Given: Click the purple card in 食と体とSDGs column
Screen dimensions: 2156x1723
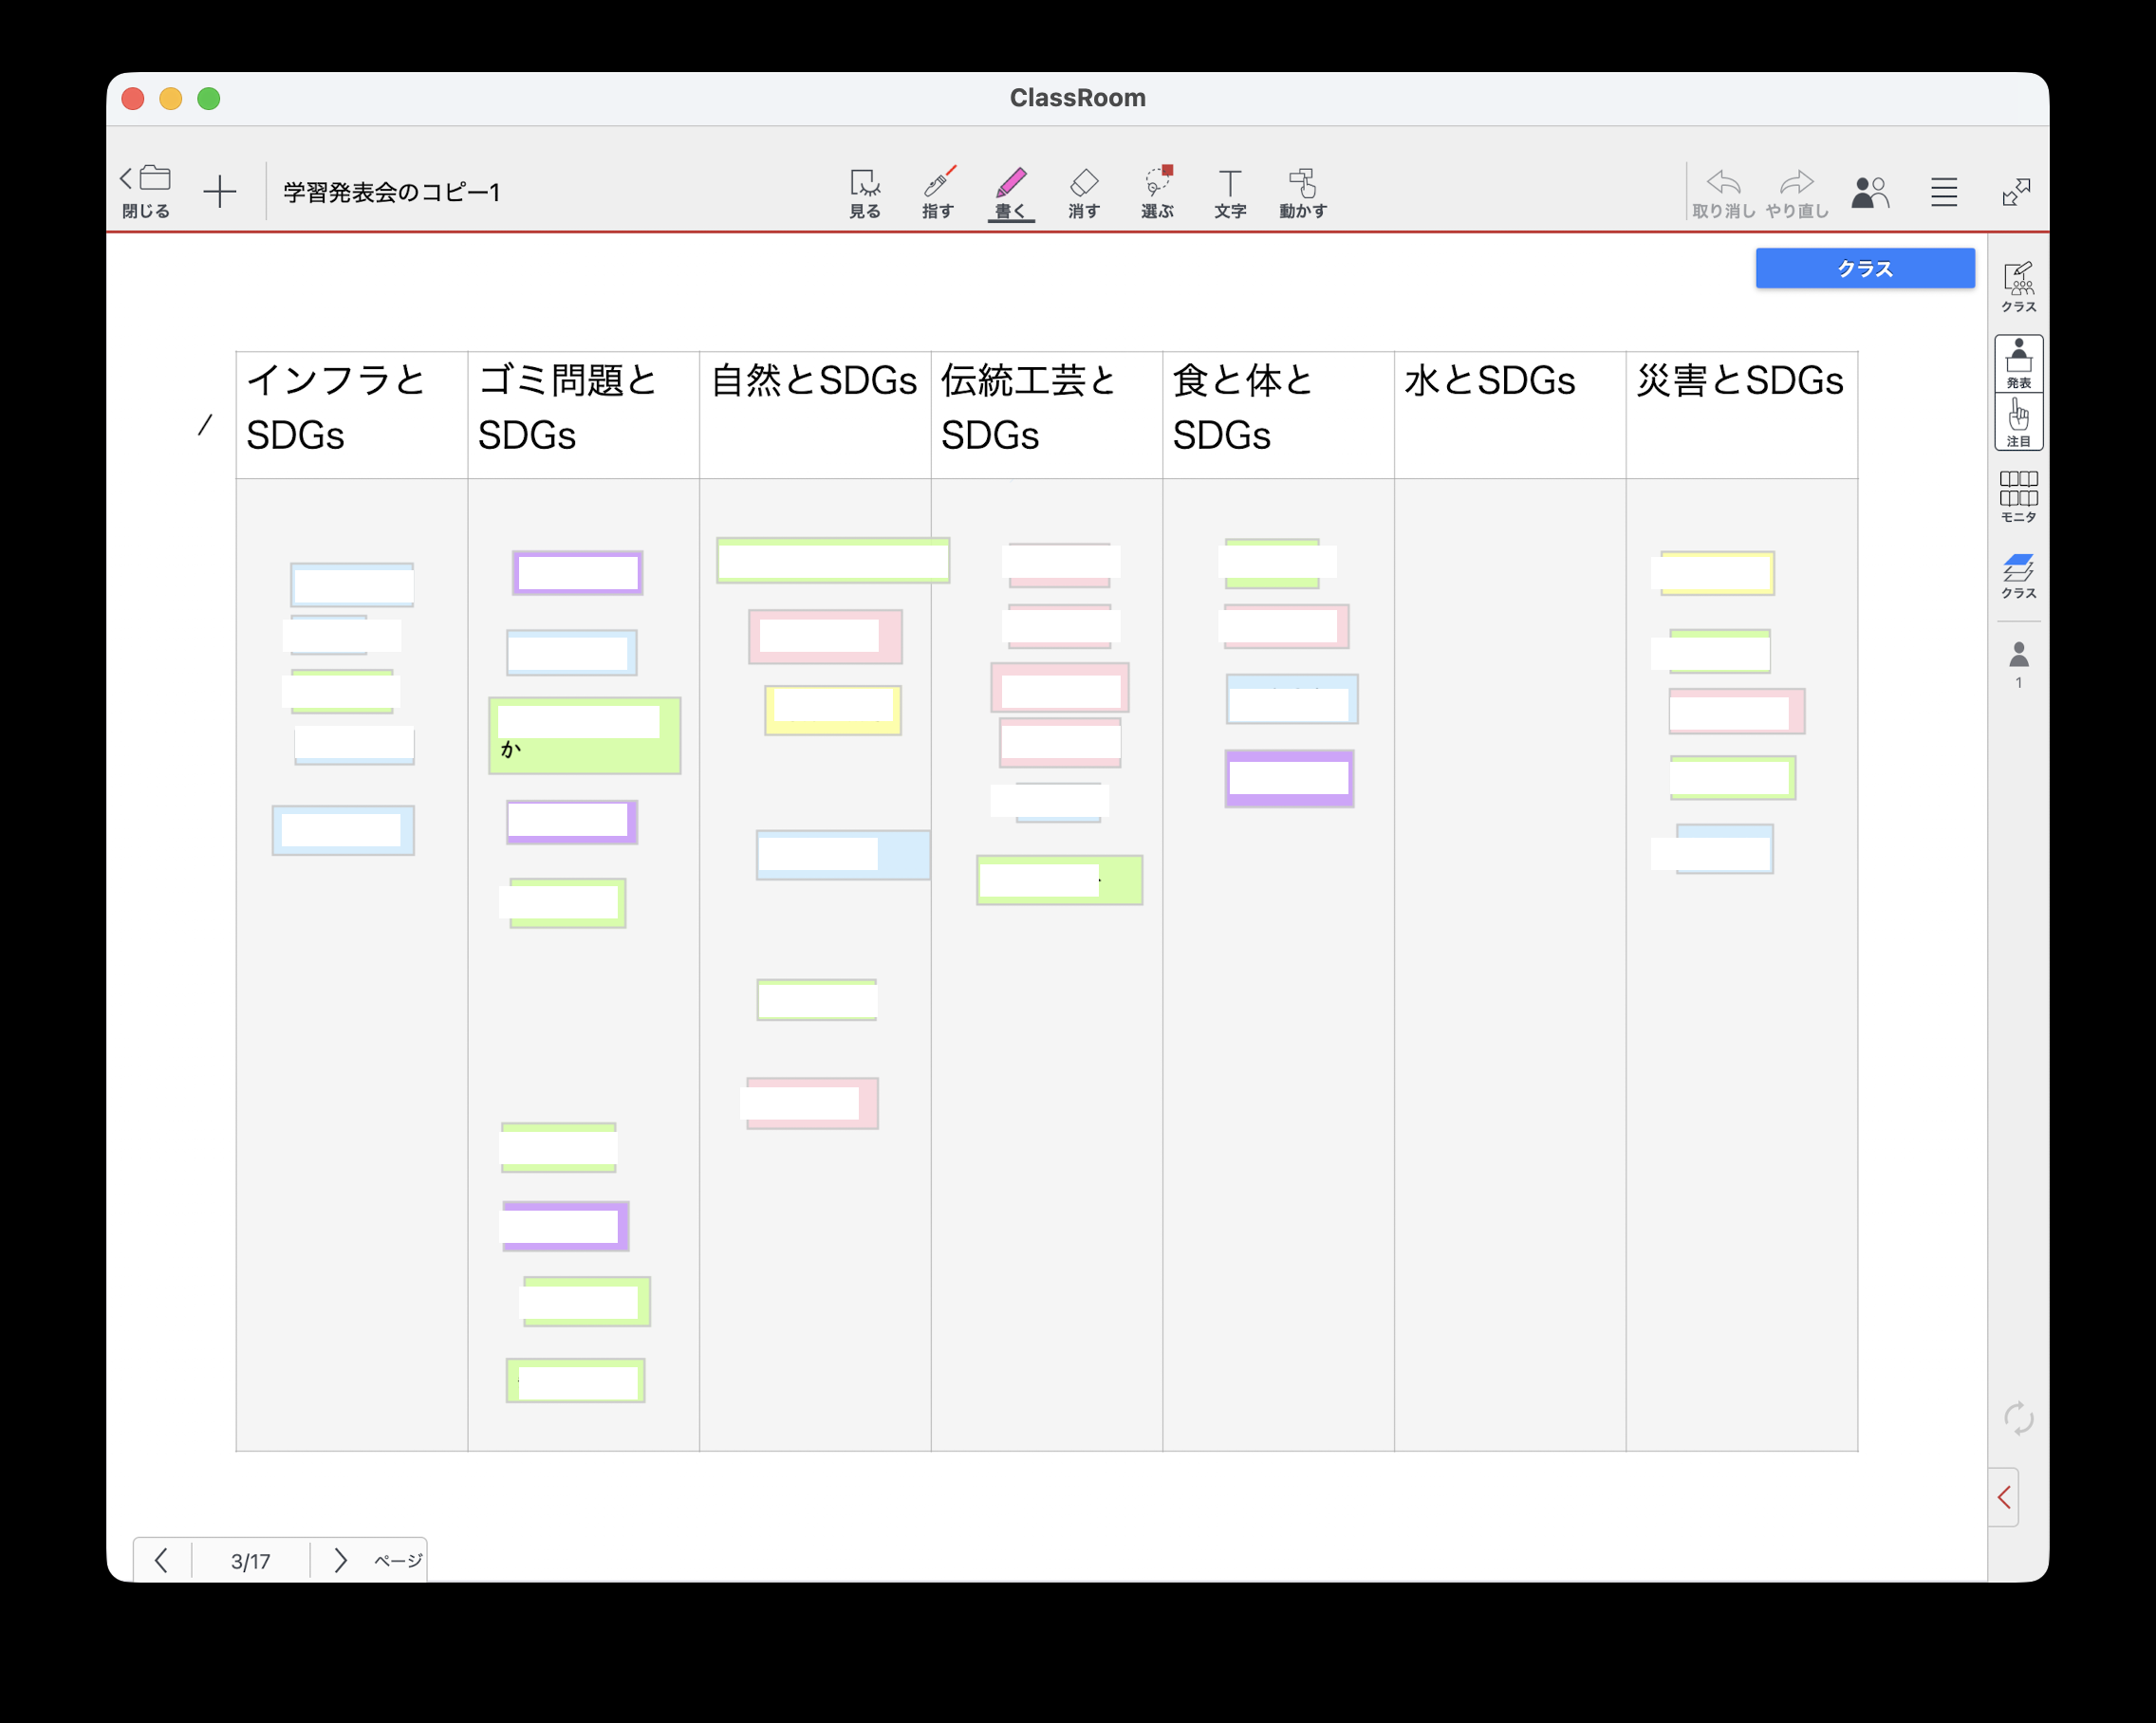Looking at the screenshot, I should [x=1288, y=778].
